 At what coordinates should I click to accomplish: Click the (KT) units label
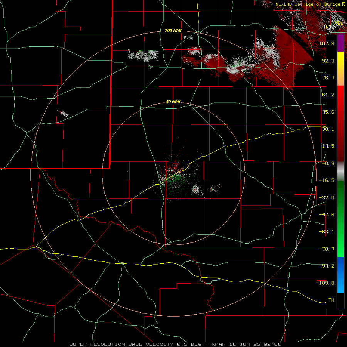[330, 27]
